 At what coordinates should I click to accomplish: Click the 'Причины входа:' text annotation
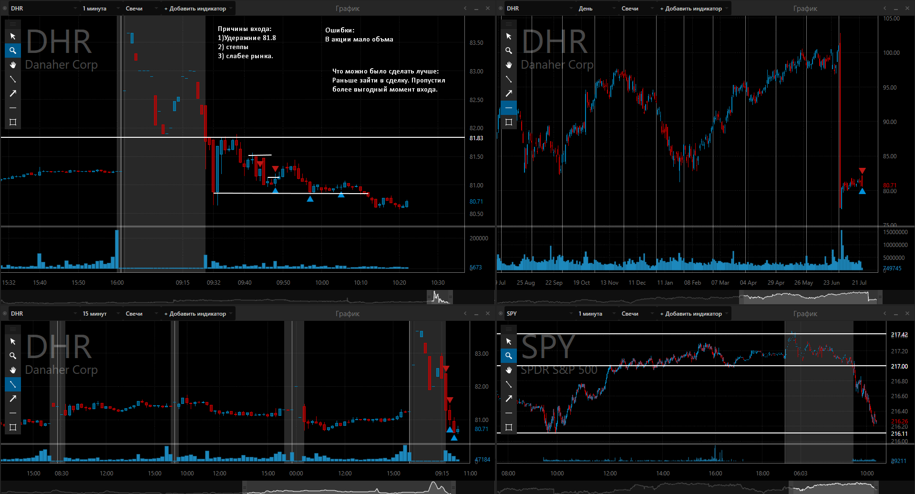coord(245,29)
